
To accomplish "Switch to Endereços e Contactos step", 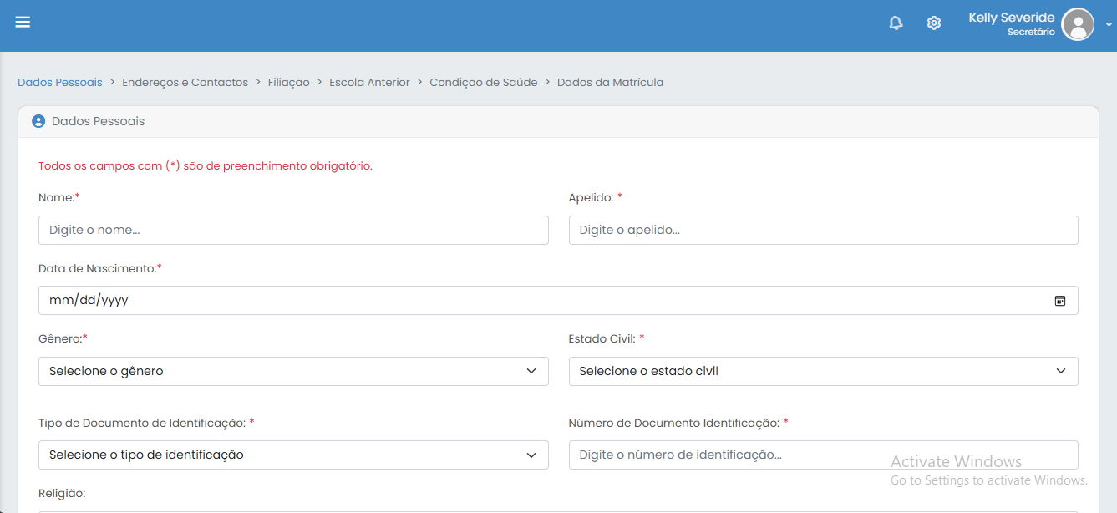I will click(x=185, y=83).
